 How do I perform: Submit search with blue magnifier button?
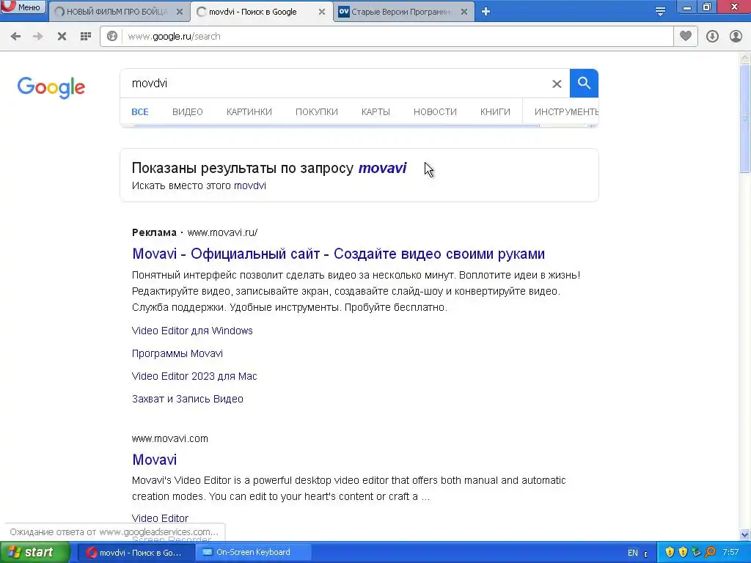coord(584,84)
